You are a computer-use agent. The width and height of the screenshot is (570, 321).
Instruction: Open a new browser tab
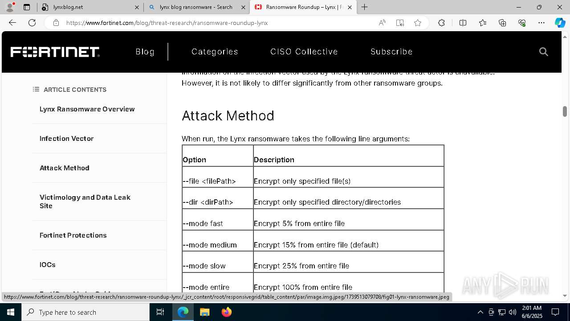(365, 7)
